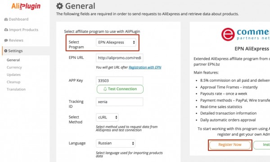
Task: Click the Reviews speech bubble icon
Action: 6,40
